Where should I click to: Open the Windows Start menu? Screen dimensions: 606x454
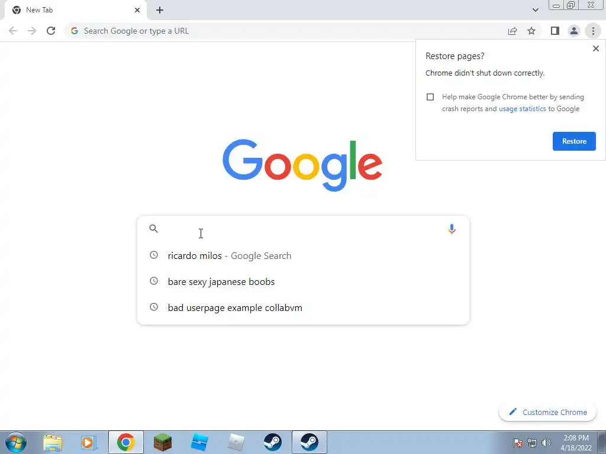(x=16, y=442)
